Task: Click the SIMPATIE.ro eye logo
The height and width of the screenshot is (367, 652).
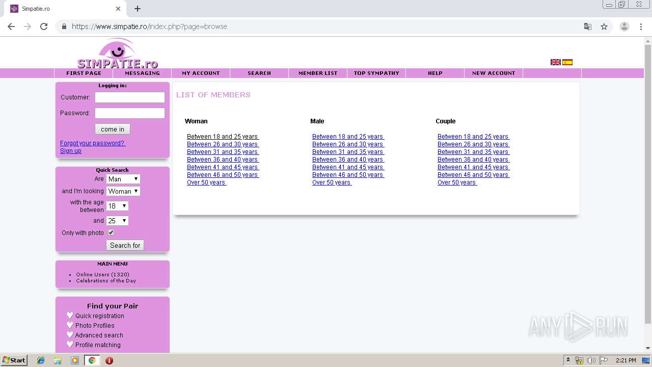Action: [118, 53]
